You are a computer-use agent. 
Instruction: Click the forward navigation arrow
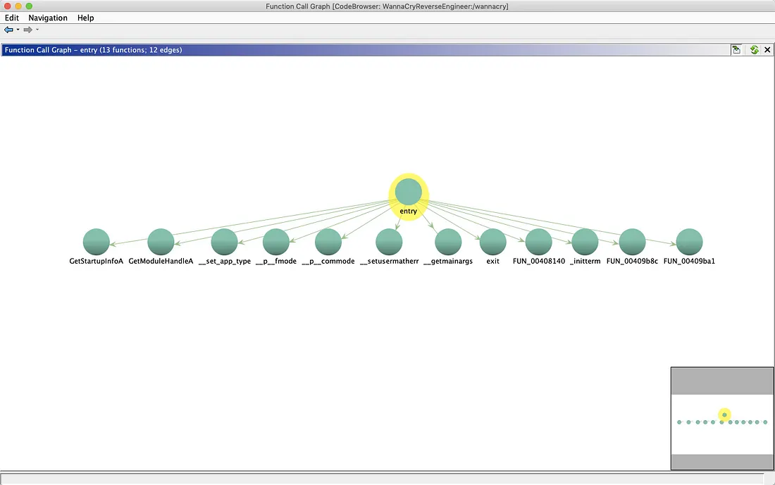point(27,30)
